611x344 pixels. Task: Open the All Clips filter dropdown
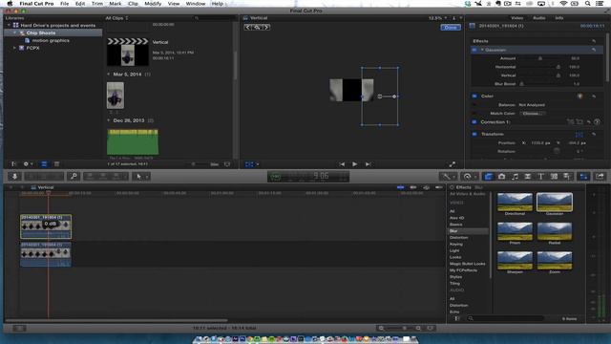click(116, 18)
